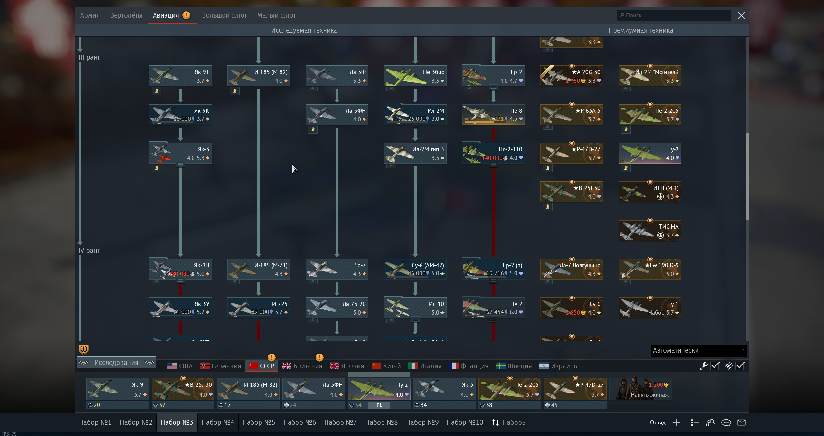Viewport: 824px width, 436px height.
Task: Open the Автоматически dropdown
Action: [x=699, y=350]
